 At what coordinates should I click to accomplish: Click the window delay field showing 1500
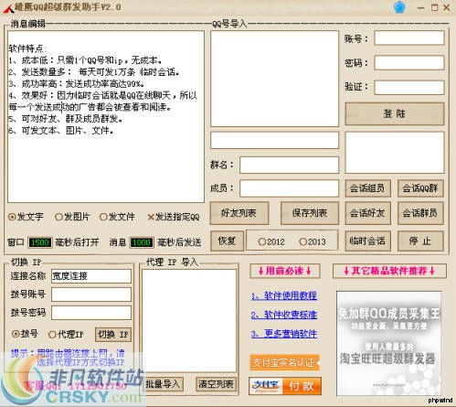40,242
